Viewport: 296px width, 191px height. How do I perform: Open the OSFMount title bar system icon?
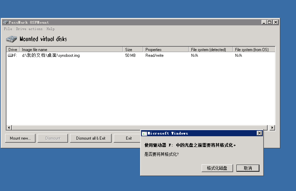(x=5, y=22)
